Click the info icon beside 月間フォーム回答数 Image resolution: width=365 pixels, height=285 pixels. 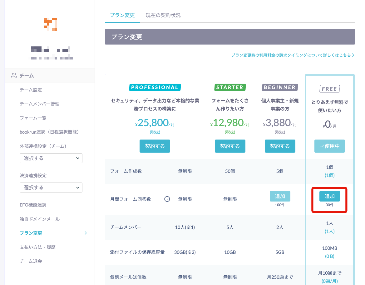167,199
